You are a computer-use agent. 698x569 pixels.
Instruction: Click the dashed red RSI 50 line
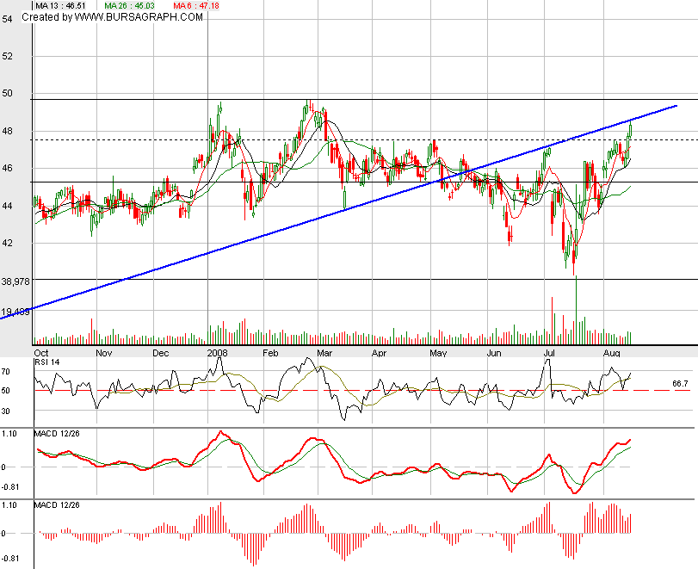(362, 391)
